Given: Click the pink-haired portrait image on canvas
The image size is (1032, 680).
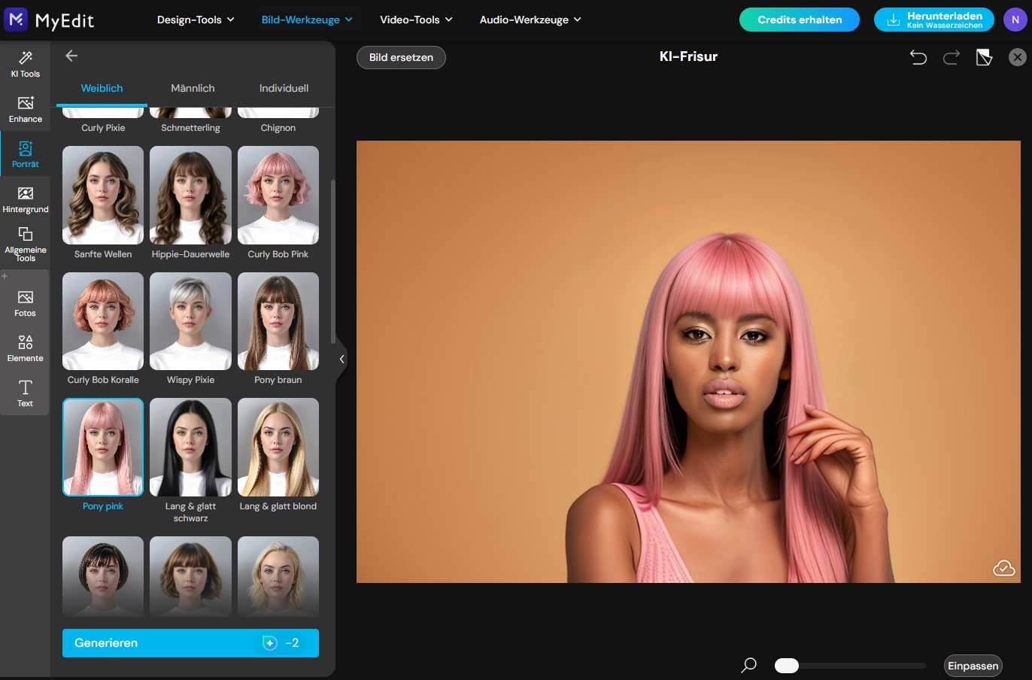Looking at the screenshot, I should (688, 362).
